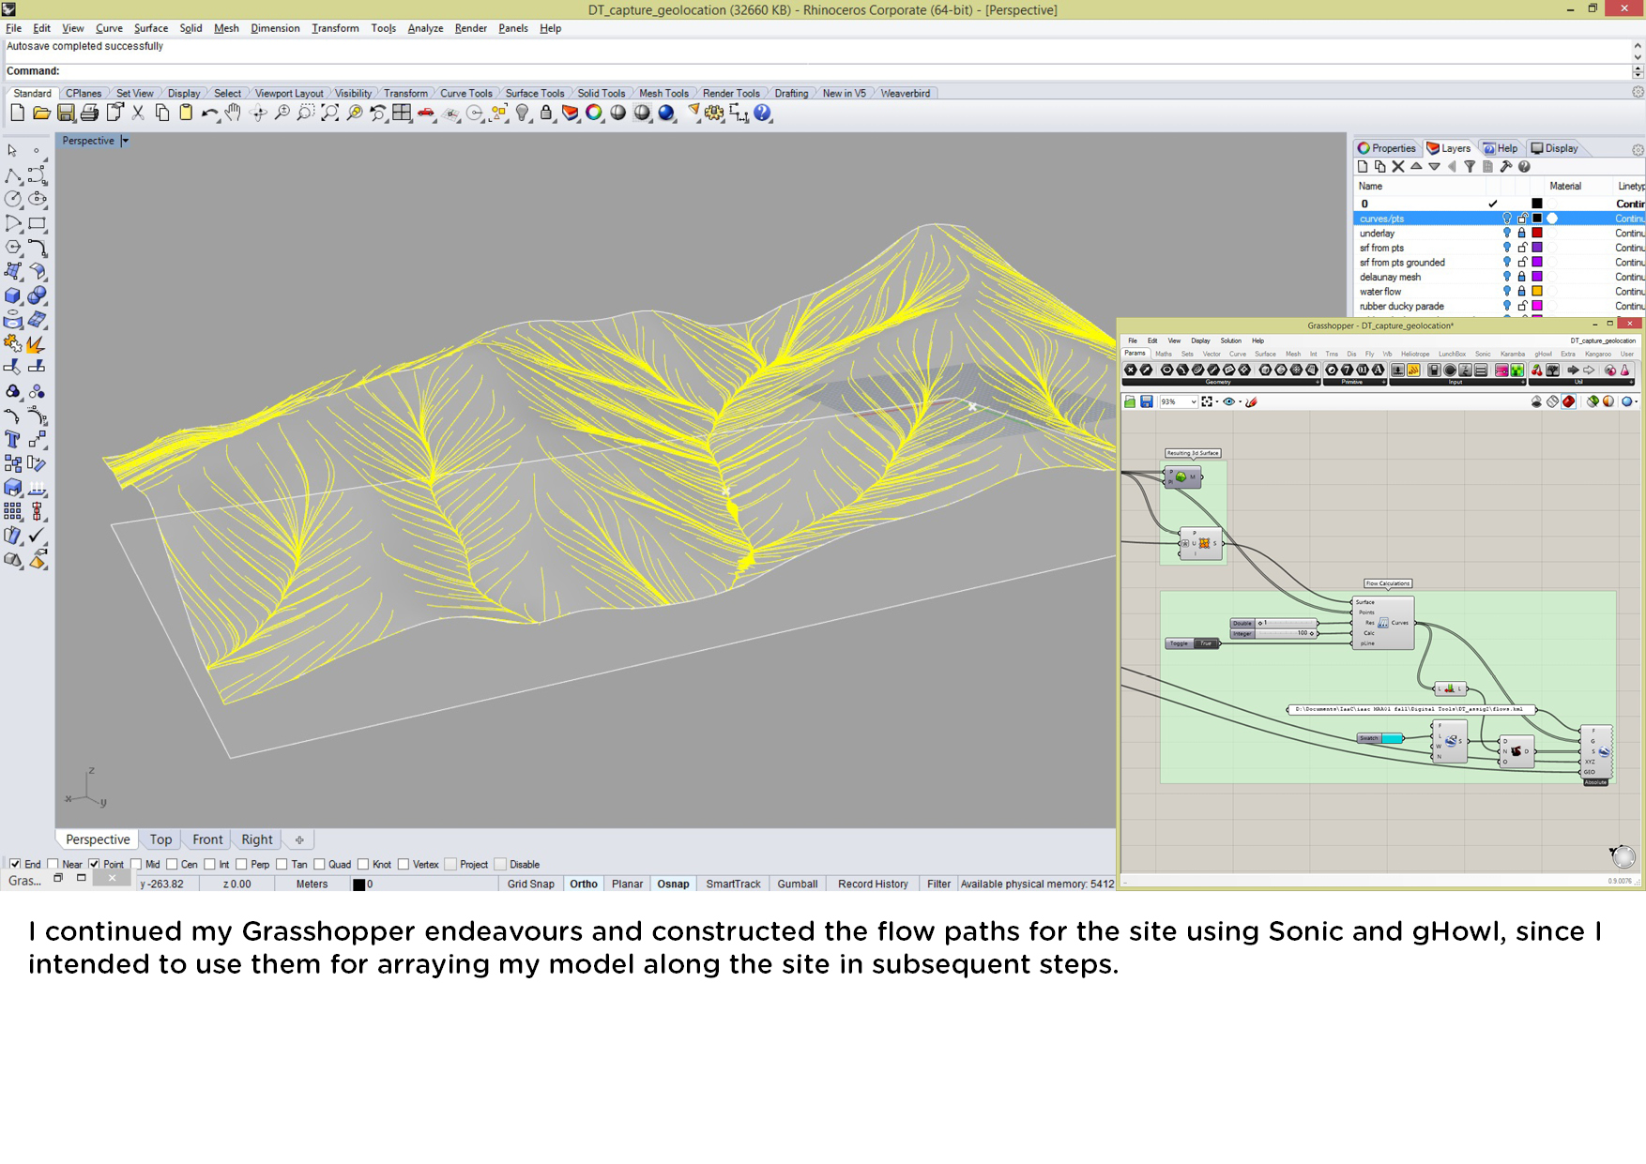This screenshot has width=1646, height=1164.
Task: Open the Grasshopper preview eye dropdown arrow
Action: 1240,401
